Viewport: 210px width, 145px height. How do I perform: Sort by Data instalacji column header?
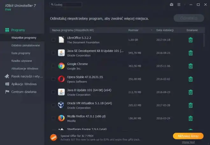coord(165,30)
